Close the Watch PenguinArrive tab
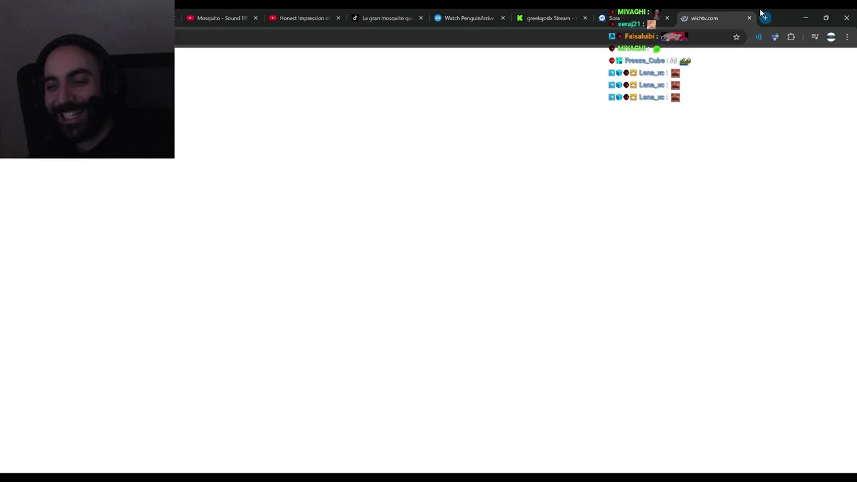 503,18
